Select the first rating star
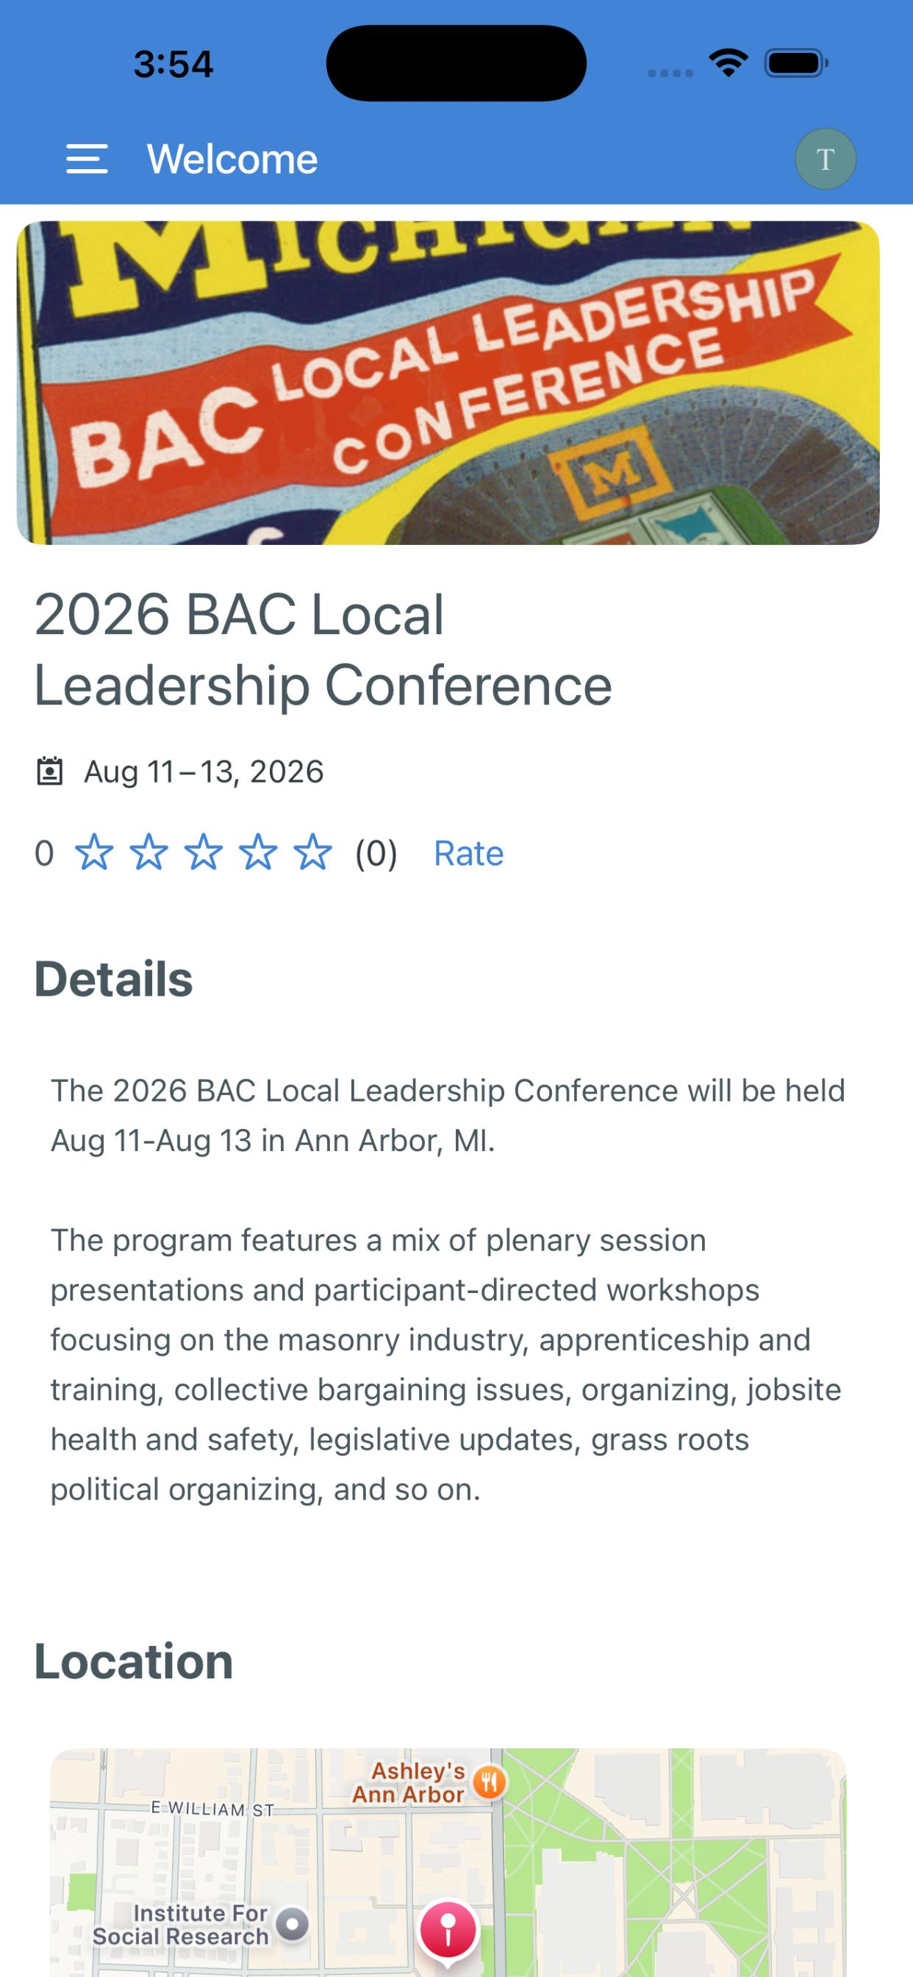Image resolution: width=913 pixels, height=1977 pixels. (93, 852)
